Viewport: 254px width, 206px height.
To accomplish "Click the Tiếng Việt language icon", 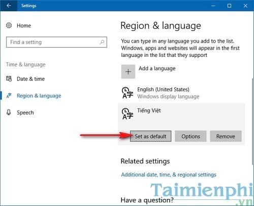I will (x=128, y=114).
